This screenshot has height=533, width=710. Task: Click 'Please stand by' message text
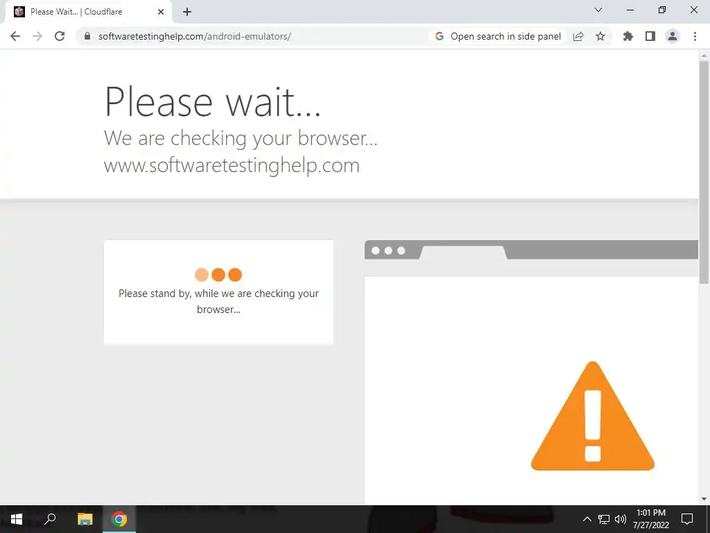point(218,301)
